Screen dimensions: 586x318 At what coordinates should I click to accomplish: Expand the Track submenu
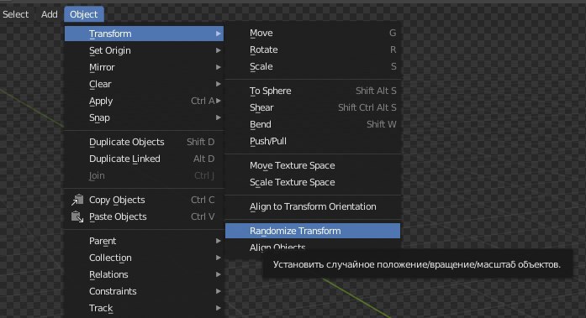(144, 308)
